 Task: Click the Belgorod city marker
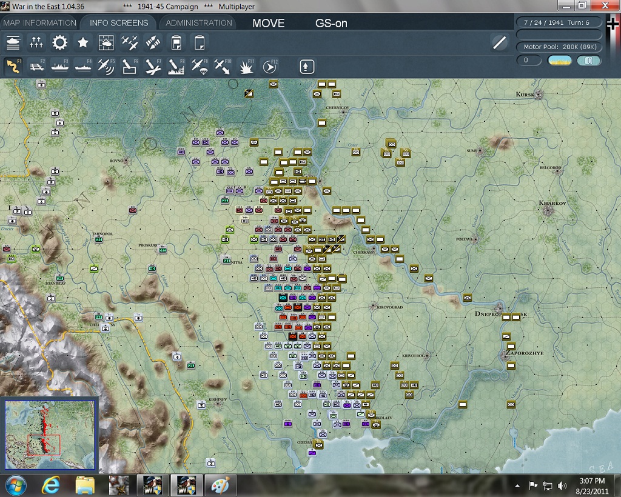tap(559, 173)
